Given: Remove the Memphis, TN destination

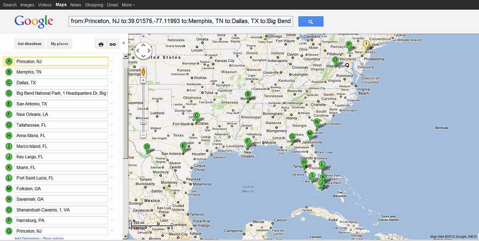Looking at the screenshot, I should [x=112, y=72].
